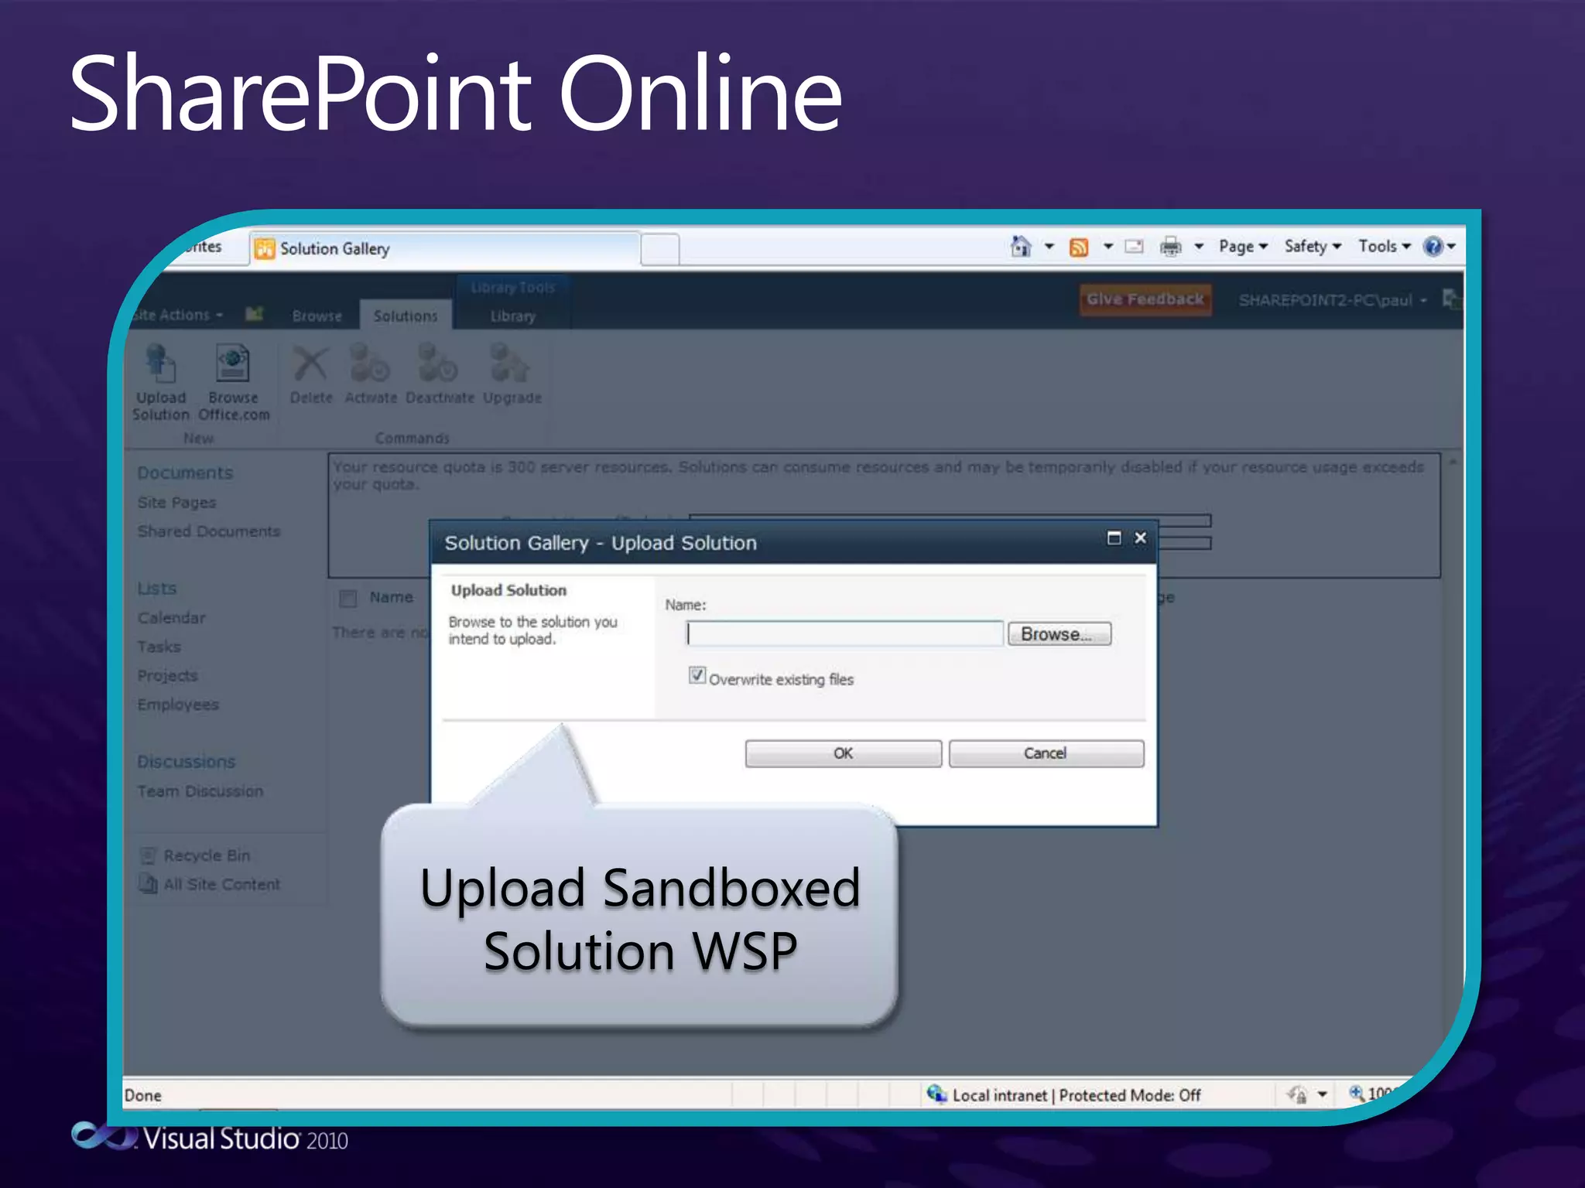Open the All Site Content link
1585x1188 pixels.
click(222, 884)
